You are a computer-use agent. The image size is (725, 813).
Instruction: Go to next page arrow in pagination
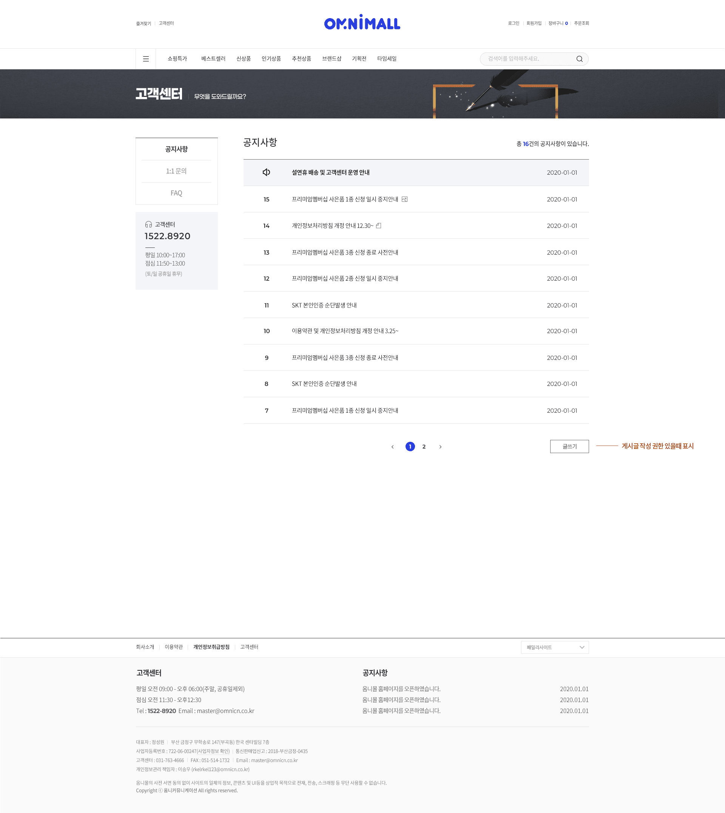click(x=440, y=447)
